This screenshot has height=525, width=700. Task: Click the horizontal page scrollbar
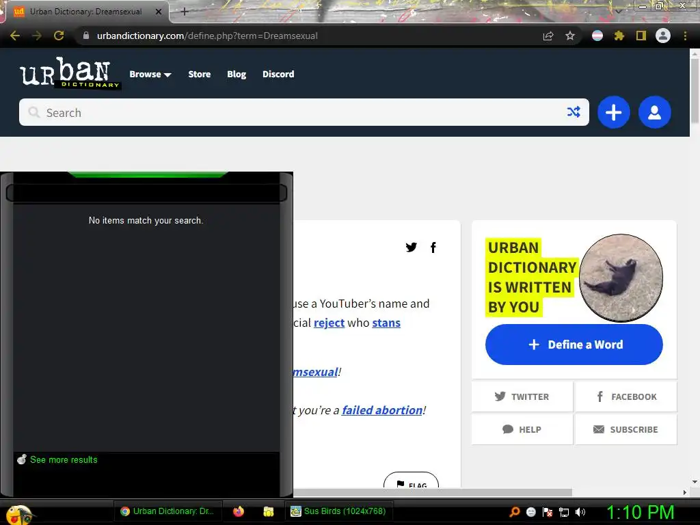coord(433,492)
